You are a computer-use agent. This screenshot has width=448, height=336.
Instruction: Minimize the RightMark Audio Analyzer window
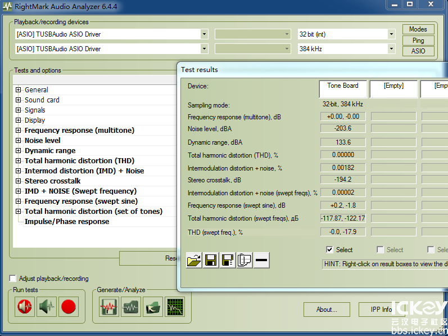(395, 5)
